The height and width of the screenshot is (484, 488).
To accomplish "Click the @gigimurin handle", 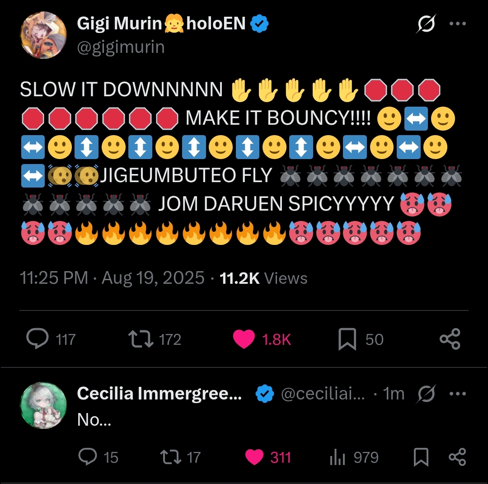I will click(x=121, y=47).
